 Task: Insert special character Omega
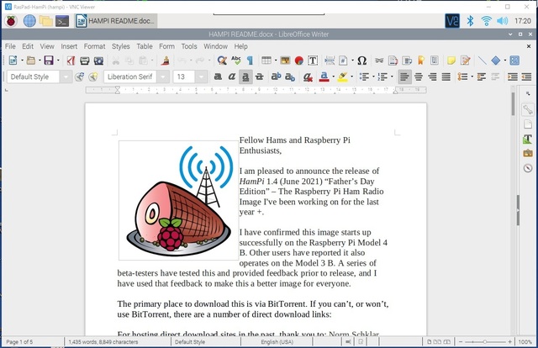[362, 61]
